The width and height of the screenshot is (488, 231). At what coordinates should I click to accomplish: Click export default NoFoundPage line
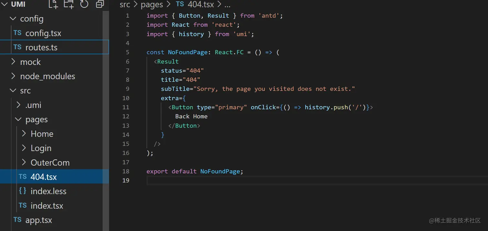tap(195, 171)
